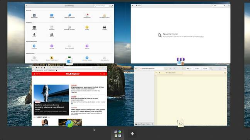Screen dimensions: 250x140
Task: Open Online Accounts settings
Action: point(69,47)
